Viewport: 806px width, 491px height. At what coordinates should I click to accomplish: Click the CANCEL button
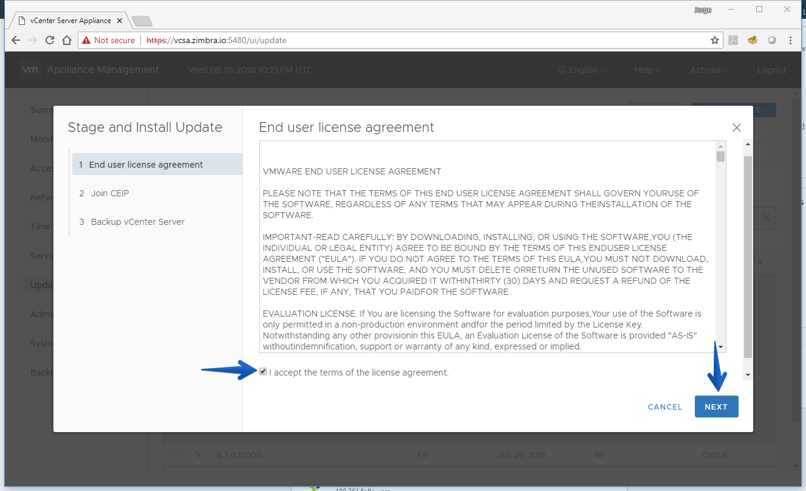pos(665,407)
